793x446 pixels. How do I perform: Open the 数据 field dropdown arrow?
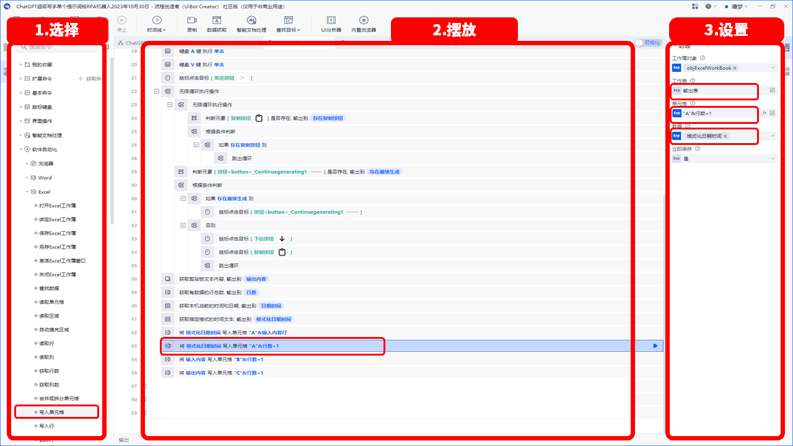pos(773,136)
